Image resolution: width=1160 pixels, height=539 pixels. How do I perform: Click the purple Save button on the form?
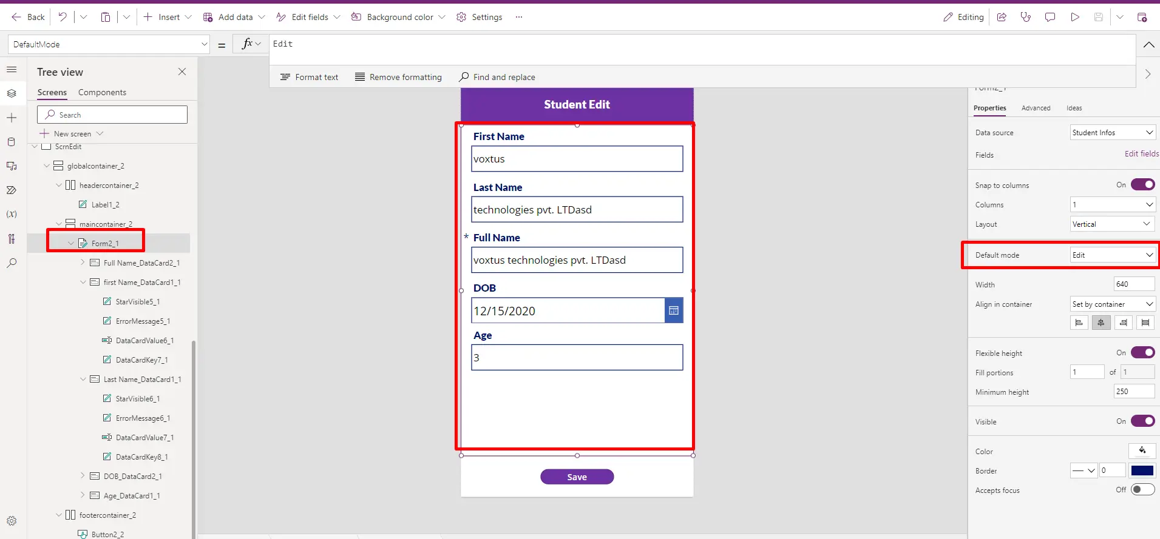[x=577, y=477]
